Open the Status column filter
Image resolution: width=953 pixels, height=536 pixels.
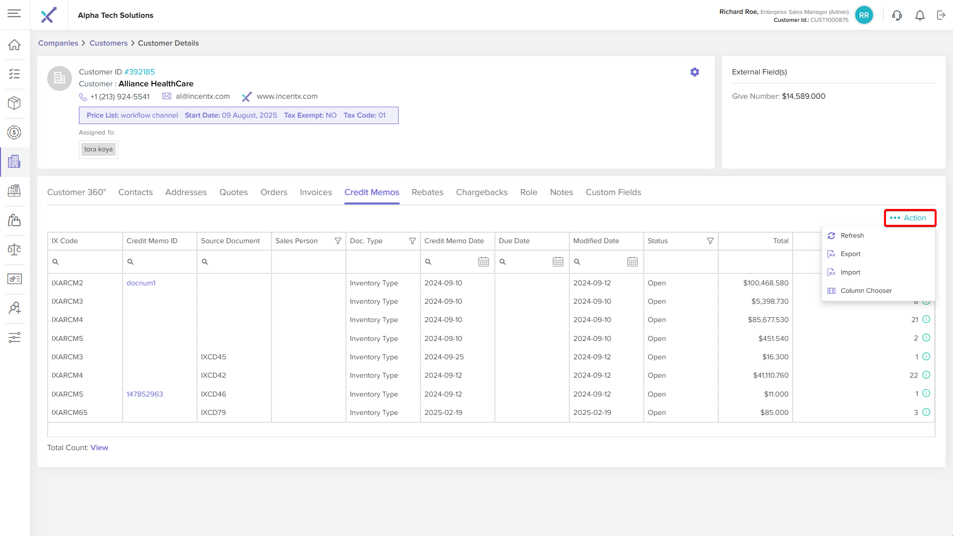tap(710, 241)
